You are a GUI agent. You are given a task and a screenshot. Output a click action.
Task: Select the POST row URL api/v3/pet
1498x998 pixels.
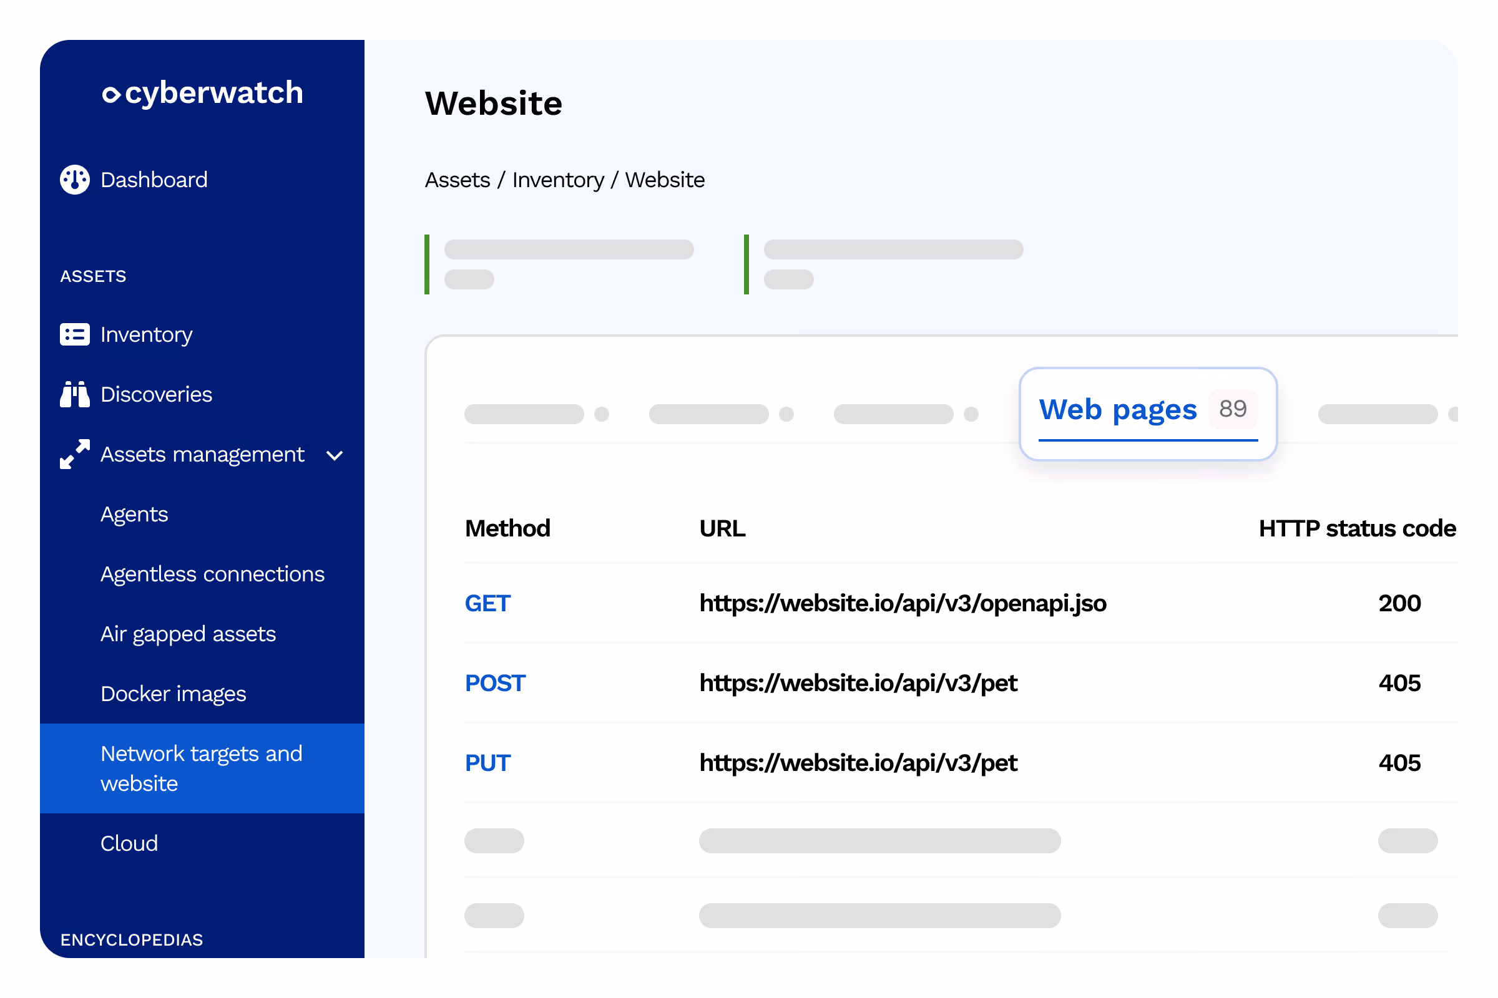point(858,684)
